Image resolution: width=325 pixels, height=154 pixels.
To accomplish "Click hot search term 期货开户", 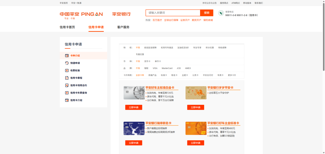I will [196, 20].
